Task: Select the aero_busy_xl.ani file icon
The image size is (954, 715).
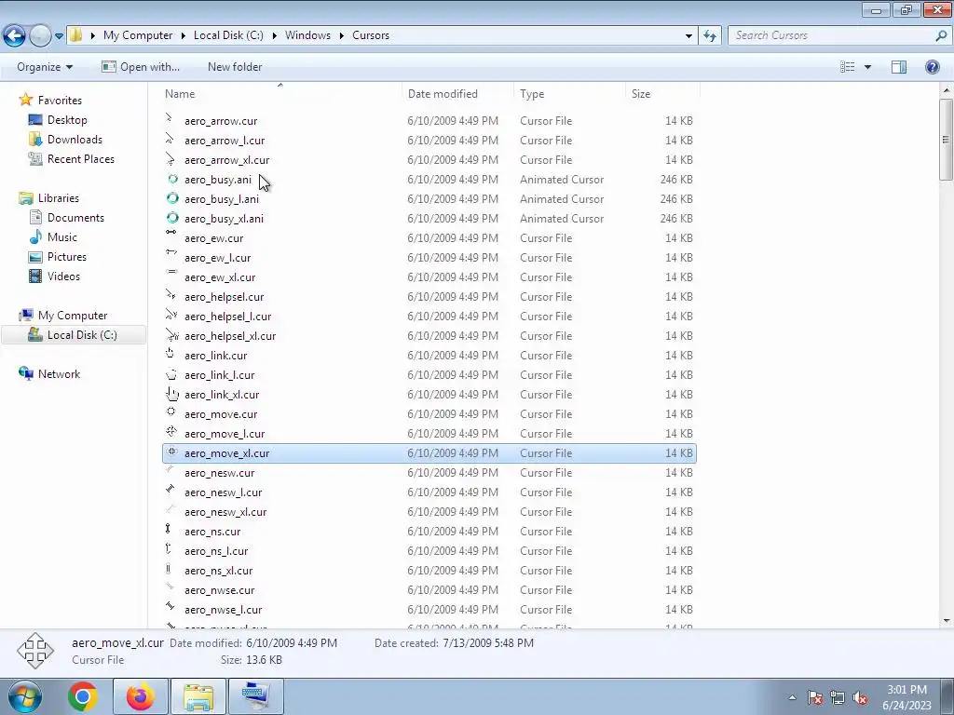Action: point(172,218)
